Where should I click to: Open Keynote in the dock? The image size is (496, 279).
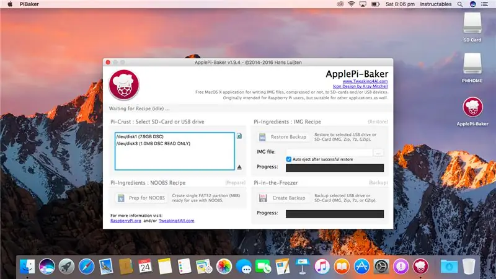point(303,267)
